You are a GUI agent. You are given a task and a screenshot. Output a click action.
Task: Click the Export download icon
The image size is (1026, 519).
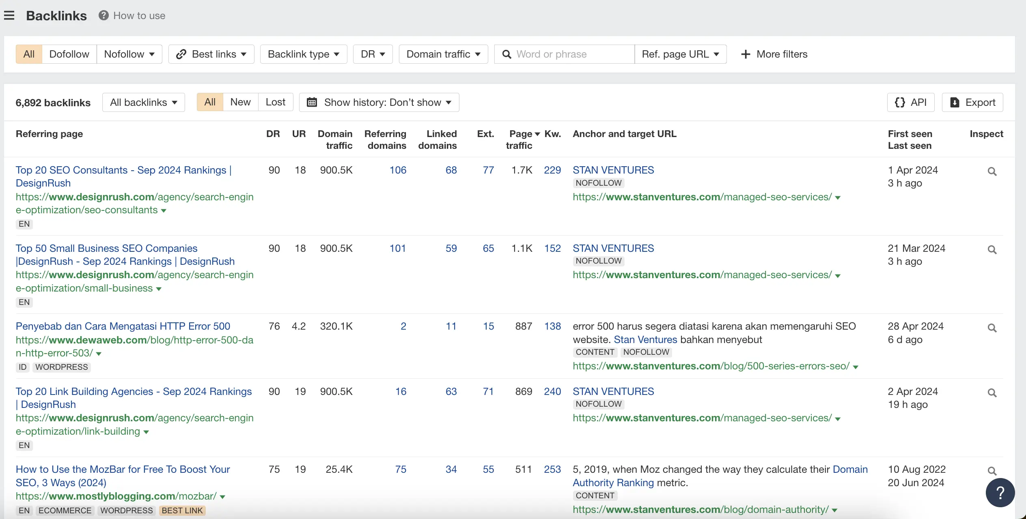pyautogui.click(x=955, y=102)
